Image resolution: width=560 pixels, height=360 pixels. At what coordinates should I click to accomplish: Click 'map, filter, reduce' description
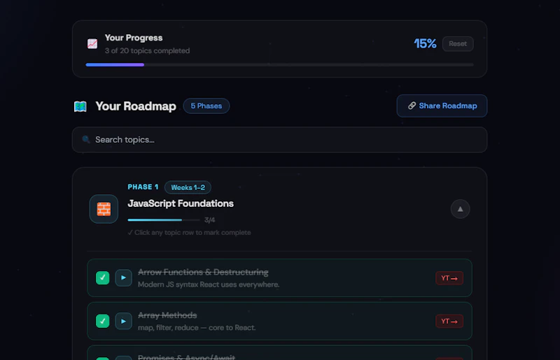click(197, 328)
